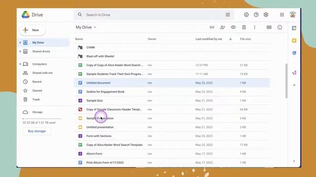This screenshot has width=316, height=177.
Task: Sort by the Name column header
Action: (x=79, y=39)
